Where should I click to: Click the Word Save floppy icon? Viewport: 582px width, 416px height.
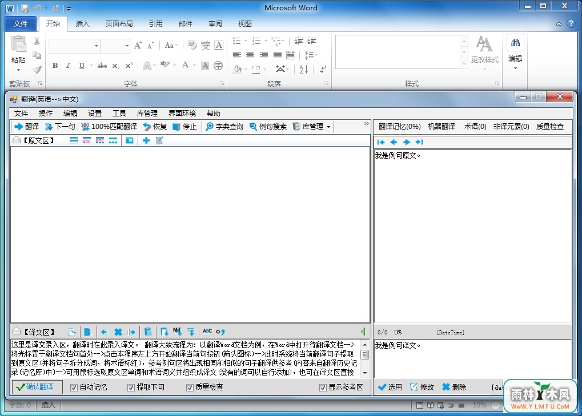point(25,8)
